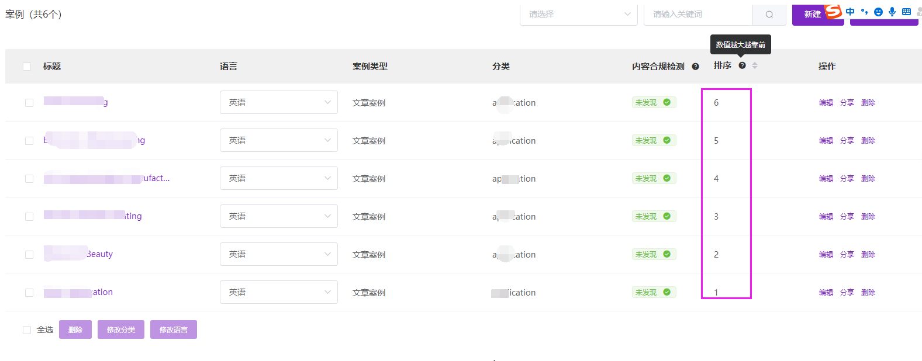Click the Sogou emoji smiley icon
Screen dimensions: 922x361
pyautogui.click(x=878, y=12)
